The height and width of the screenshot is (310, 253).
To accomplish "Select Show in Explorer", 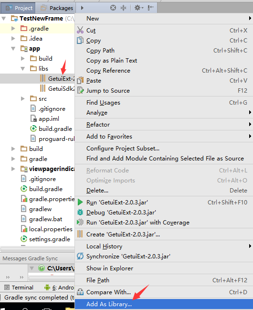I will coord(164,268).
